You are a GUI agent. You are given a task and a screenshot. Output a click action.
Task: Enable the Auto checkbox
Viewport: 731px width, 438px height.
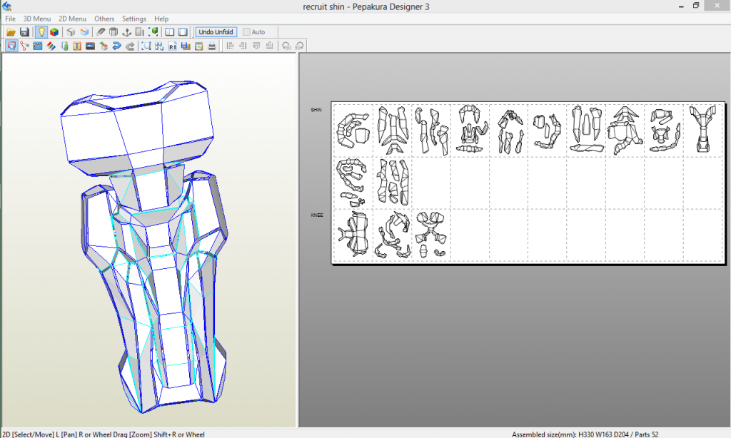pos(247,32)
